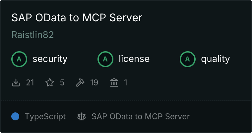Click the tools count 19
Screen dimensions: 252x133
[94, 82]
